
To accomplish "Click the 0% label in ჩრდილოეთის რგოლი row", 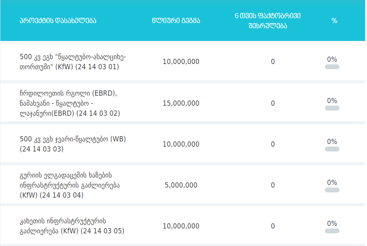I will coord(332,100).
